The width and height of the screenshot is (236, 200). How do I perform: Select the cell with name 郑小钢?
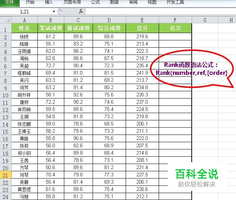pyautogui.click(x=25, y=153)
